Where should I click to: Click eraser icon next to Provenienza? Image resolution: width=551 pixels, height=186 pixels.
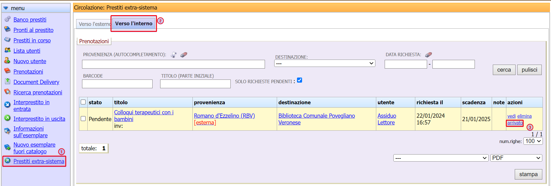point(184,55)
